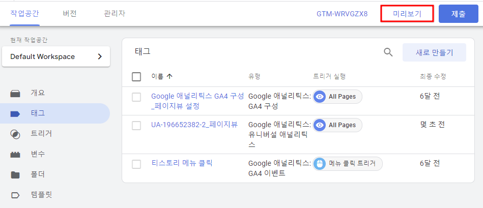Click eye icon in UA-196652382-2 row trigger
The height and width of the screenshot is (208, 483).
pos(320,125)
